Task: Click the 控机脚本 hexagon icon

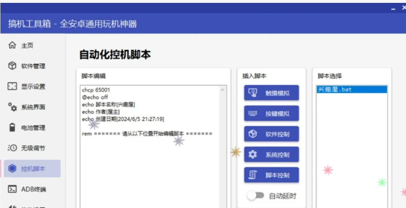Action: tap(12, 168)
